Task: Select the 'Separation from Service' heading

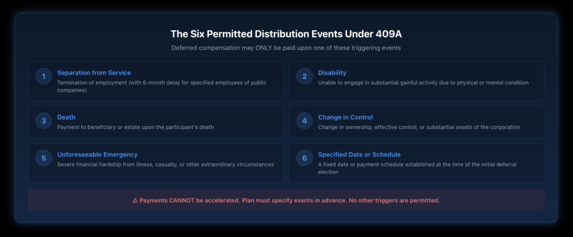Action: (x=94, y=73)
